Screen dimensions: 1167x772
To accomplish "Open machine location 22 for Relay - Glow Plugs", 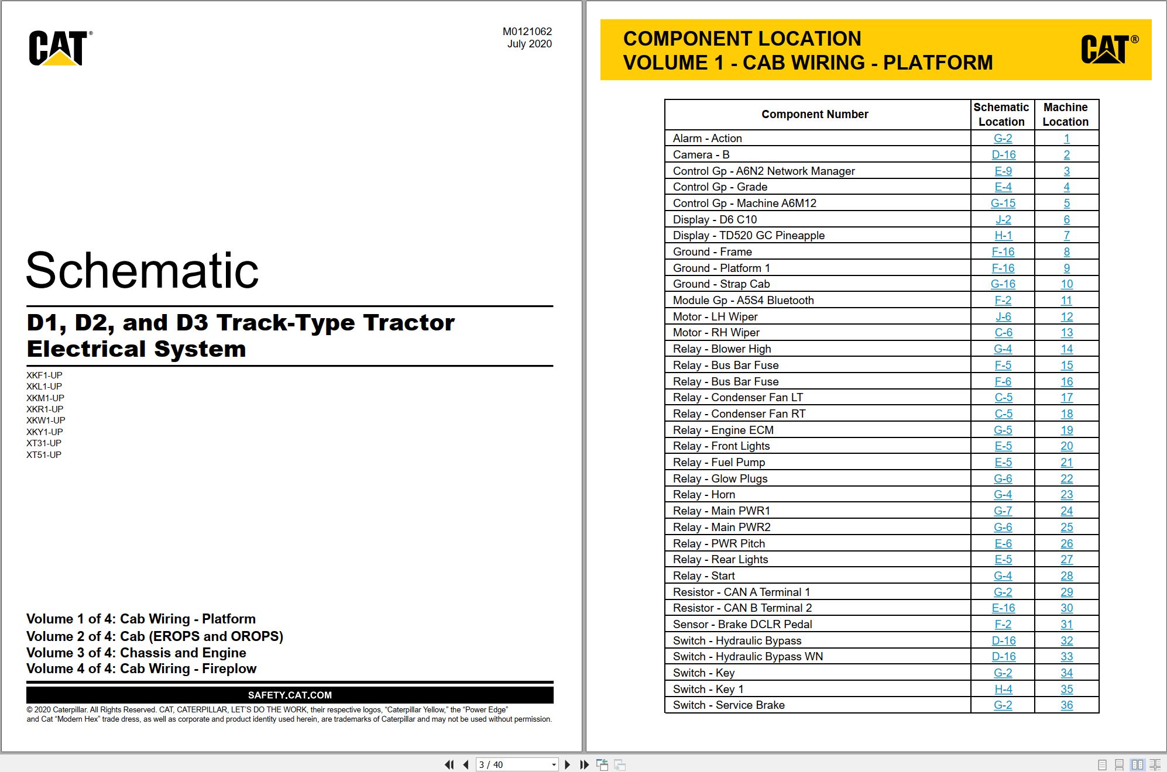I will pos(1066,478).
